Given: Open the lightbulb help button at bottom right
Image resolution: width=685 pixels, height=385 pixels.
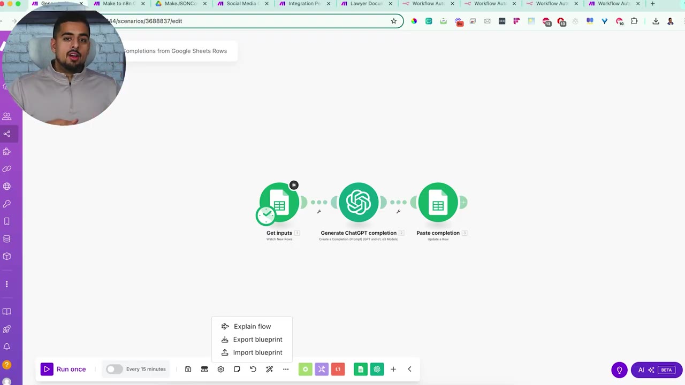Looking at the screenshot, I should (x=619, y=370).
